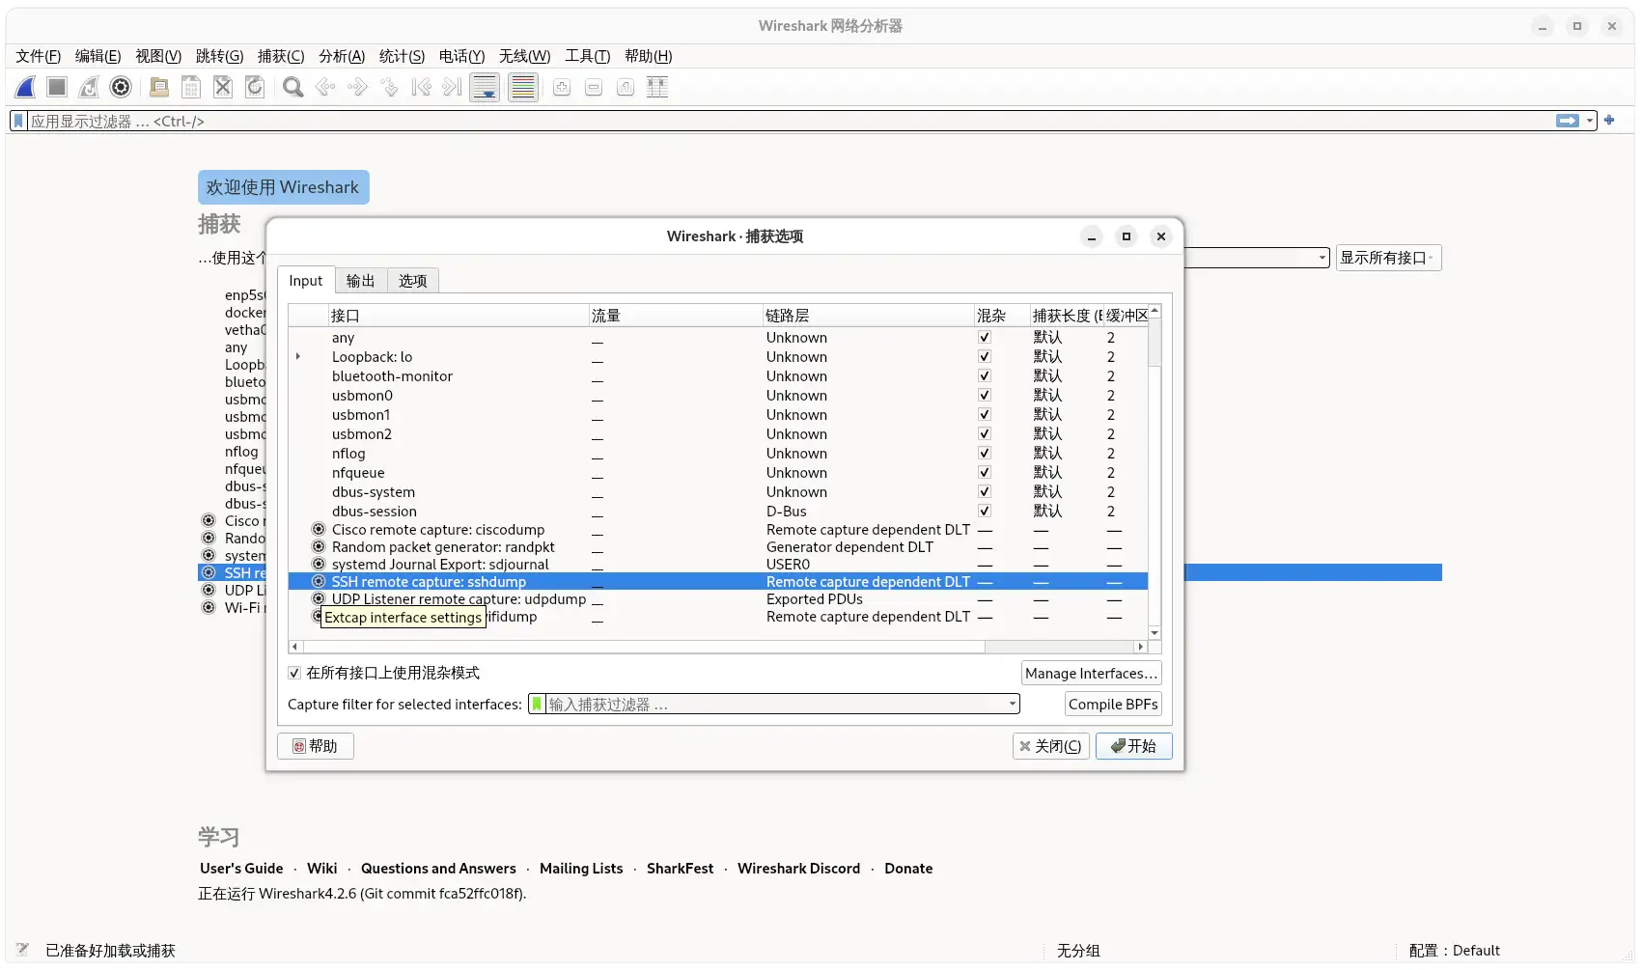
Task: Open the 捕获(C) menu
Action: 281,56
